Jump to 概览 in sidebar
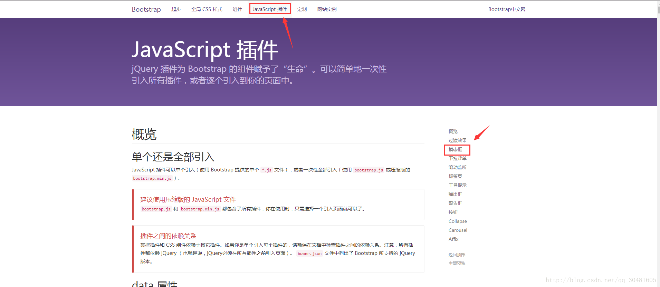Image resolution: width=660 pixels, height=287 pixels. click(x=453, y=131)
